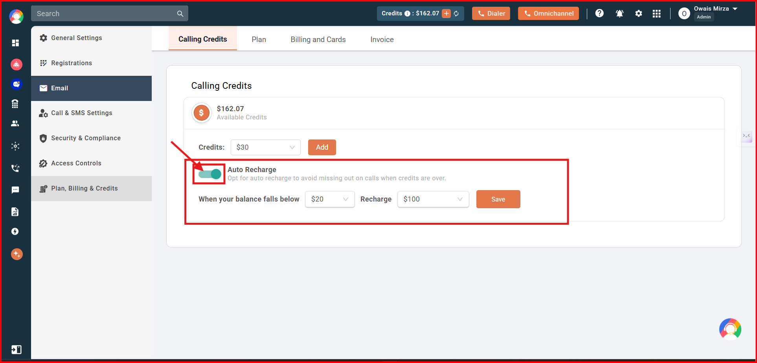Open the messages chat bubble icon in left rail

coord(15,190)
